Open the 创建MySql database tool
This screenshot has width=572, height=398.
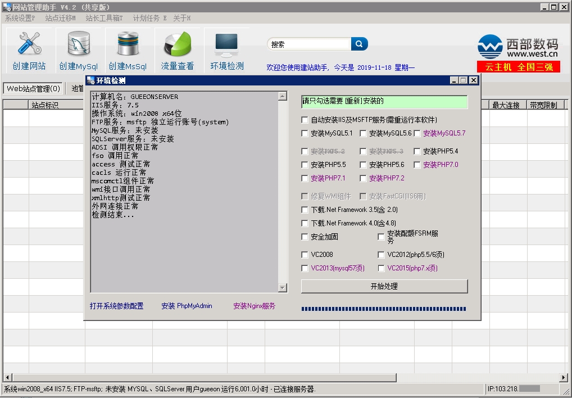[79, 45]
